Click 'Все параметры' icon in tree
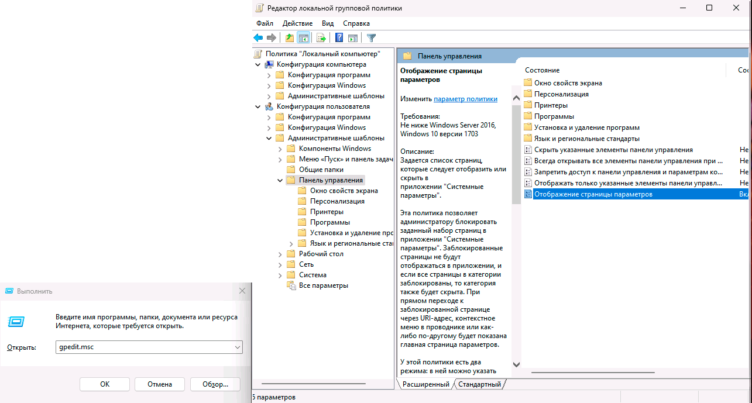The image size is (752, 403). [x=291, y=285]
